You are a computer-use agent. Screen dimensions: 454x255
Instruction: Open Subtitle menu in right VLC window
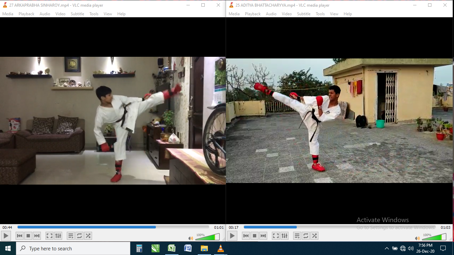(x=304, y=14)
